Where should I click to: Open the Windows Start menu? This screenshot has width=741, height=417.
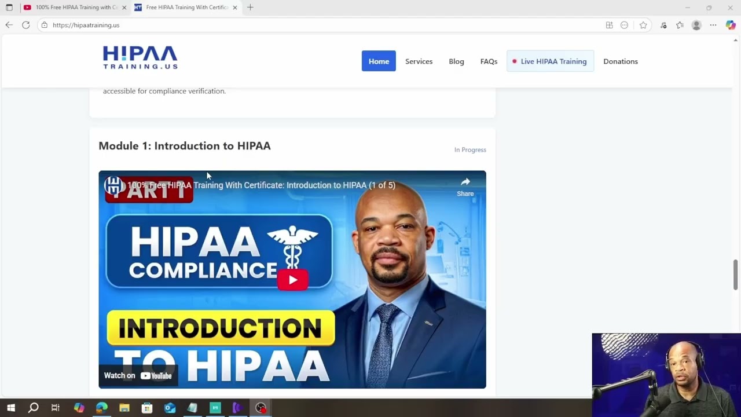point(10,408)
